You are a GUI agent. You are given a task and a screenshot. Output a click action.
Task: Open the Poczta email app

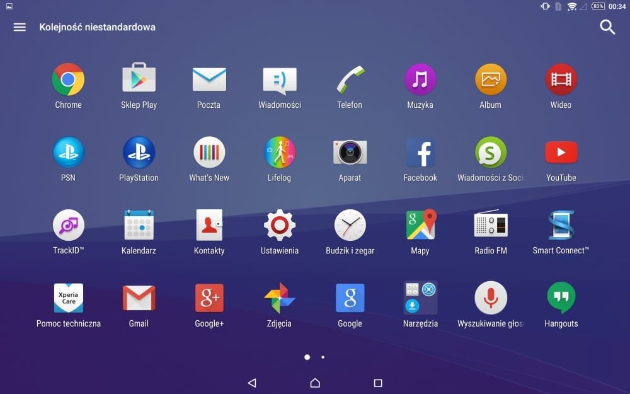coord(209,79)
